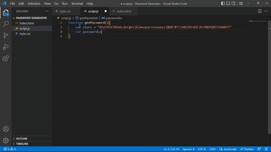Image resolution: width=271 pixels, height=152 pixels.
Task: Click the editor vertical scrollbar
Action: pos(269,78)
